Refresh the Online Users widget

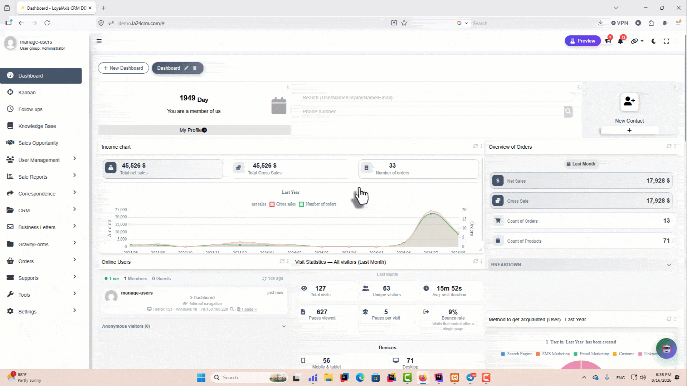(x=282, y=261)
